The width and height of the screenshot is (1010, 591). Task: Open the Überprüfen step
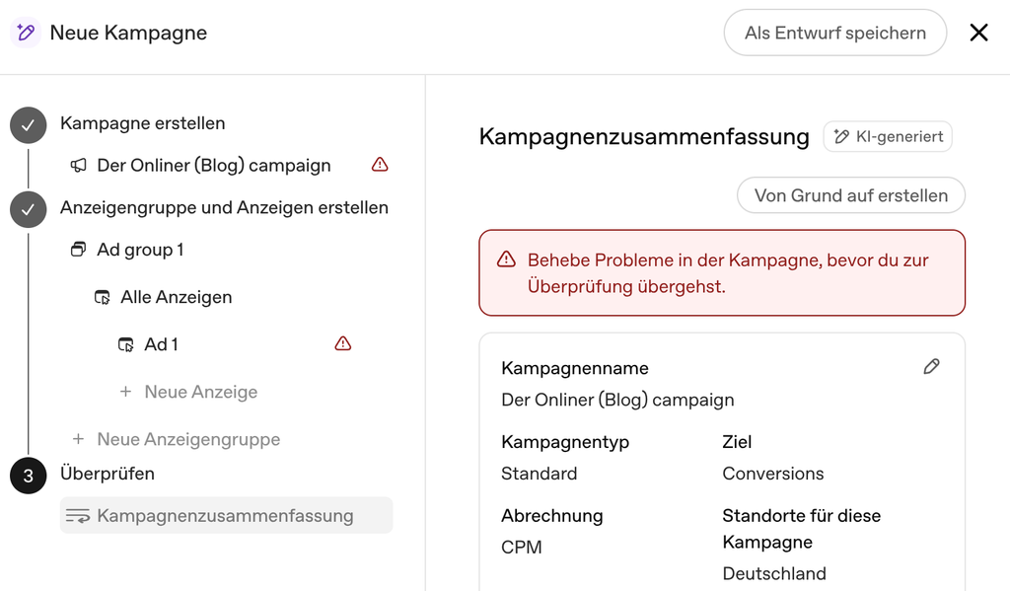pyautogui.click(x=108, y=474)
